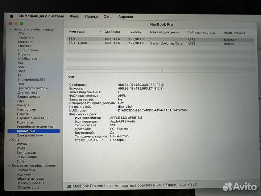
Task: Click MacBook Pro von test in path bar
Action: [x=92, y=186]
